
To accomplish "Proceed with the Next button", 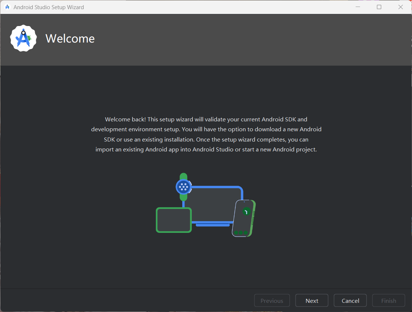I will tap(312, 301).
